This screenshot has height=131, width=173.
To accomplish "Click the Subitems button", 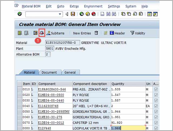I will (55, 33).
